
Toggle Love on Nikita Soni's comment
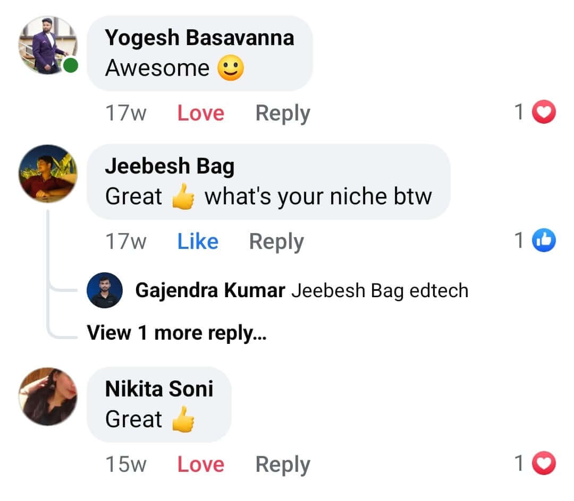[x=200, y=464]
